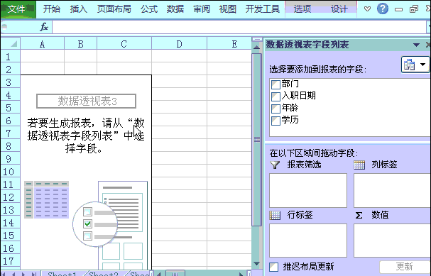This screenshot has height=276, width=431.
Task: Open the 公式 tab
Action: (x=149, y=9)
